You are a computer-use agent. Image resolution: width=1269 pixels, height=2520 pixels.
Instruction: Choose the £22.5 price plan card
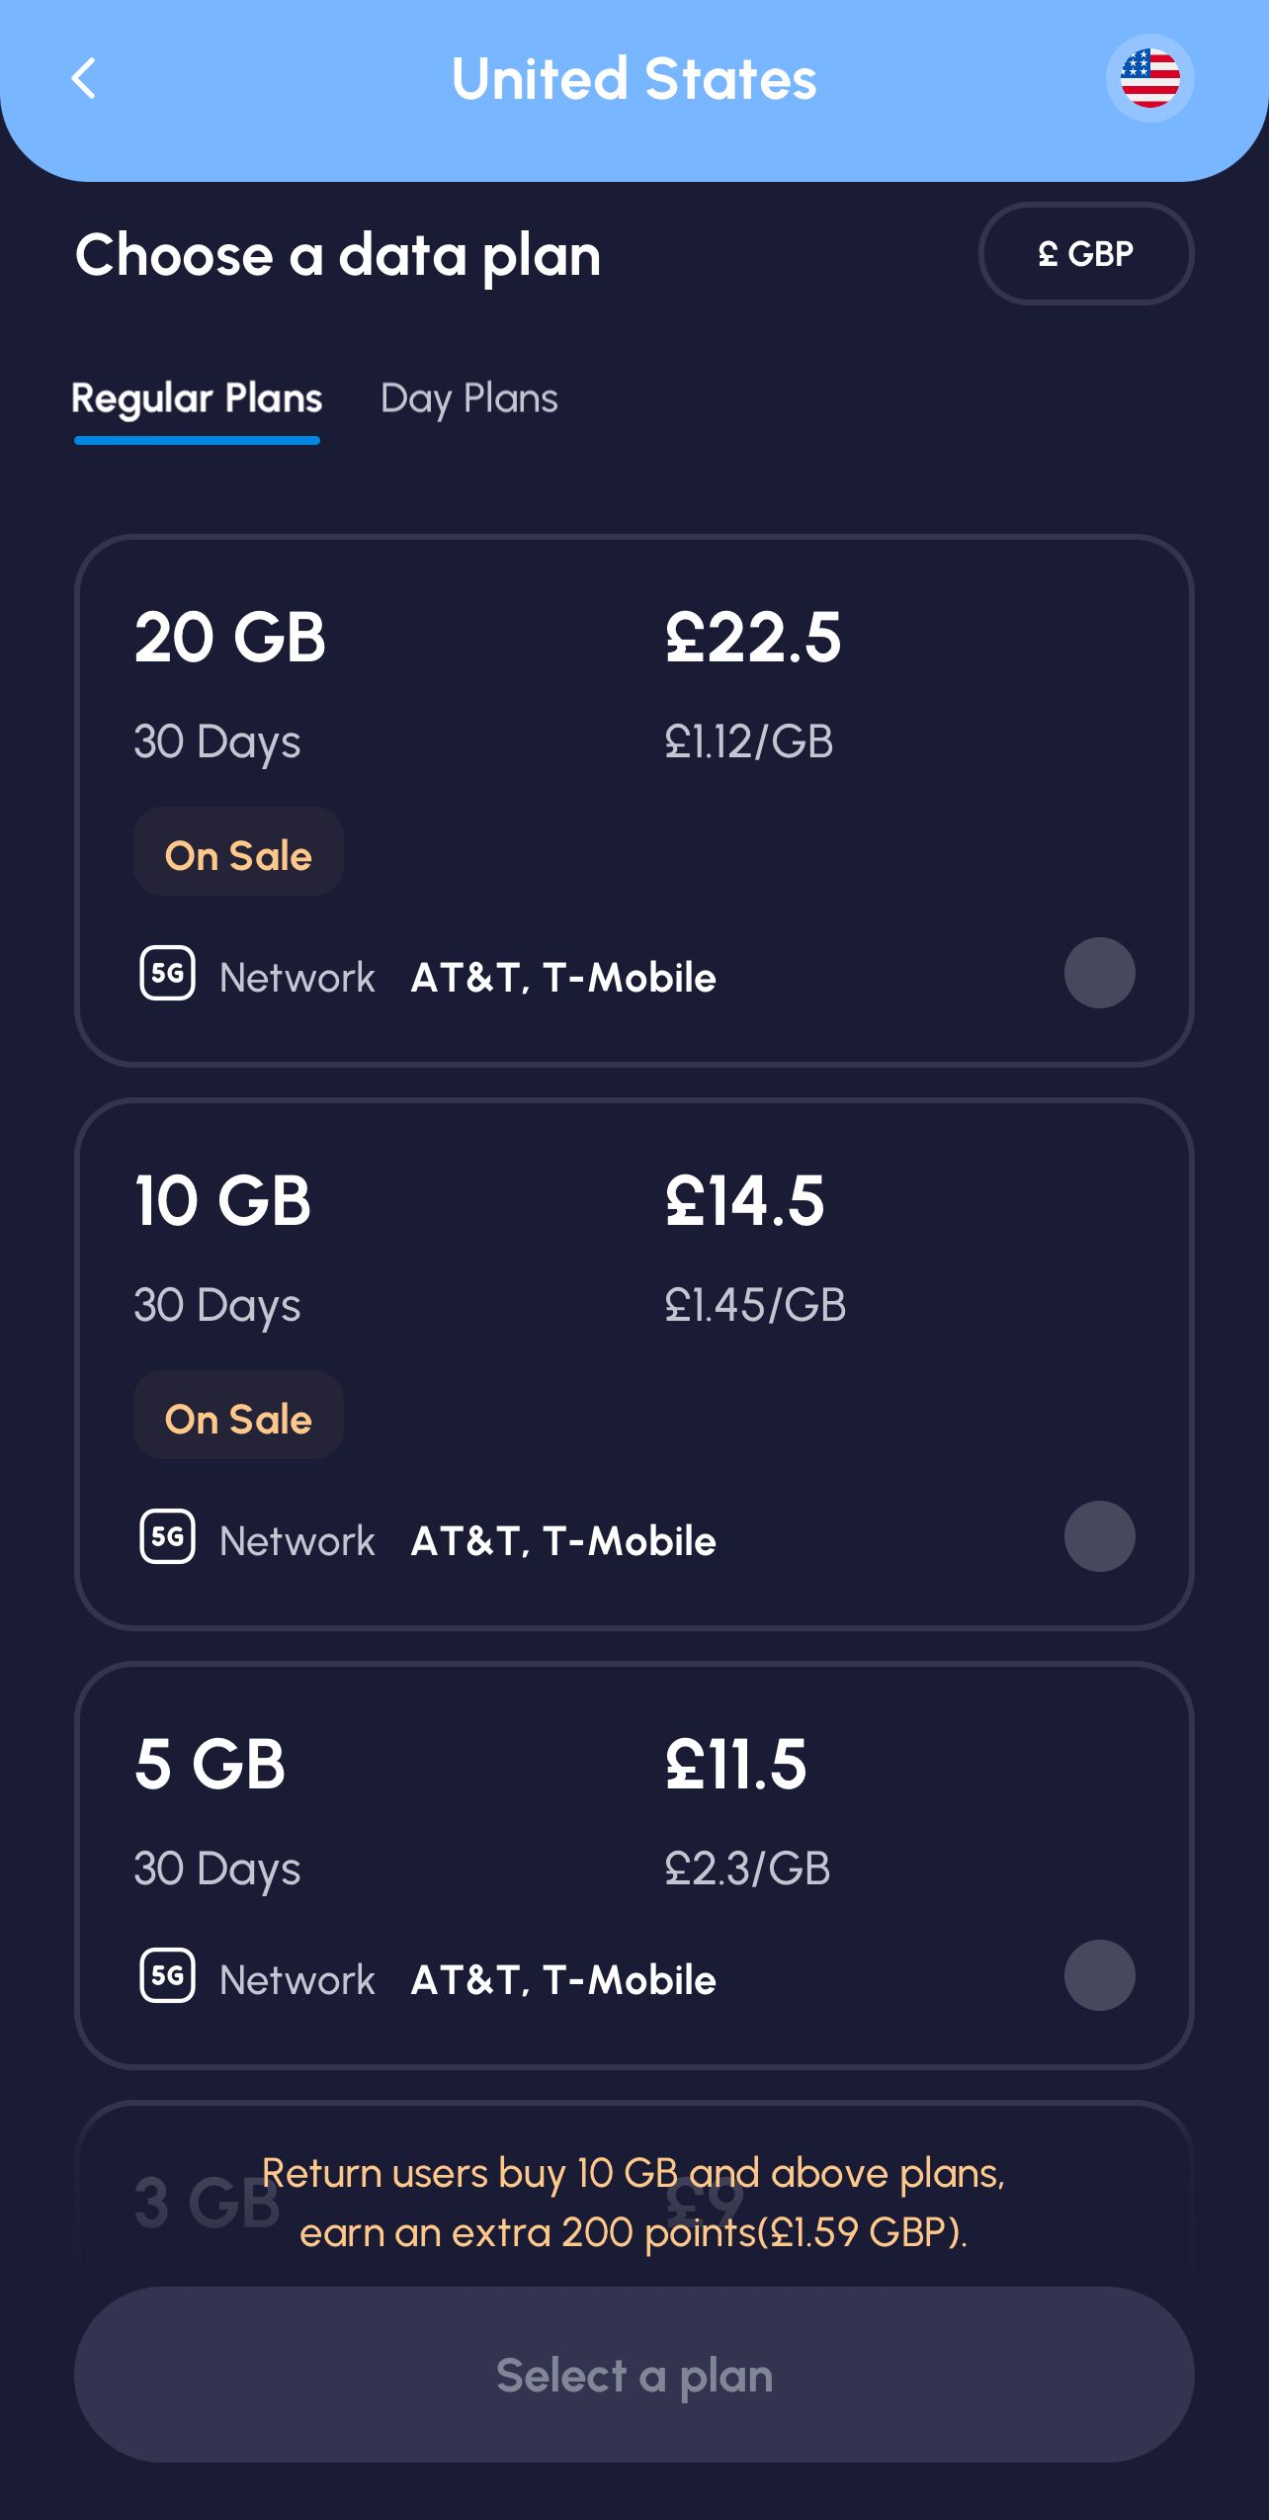click(x=752, y=638)
